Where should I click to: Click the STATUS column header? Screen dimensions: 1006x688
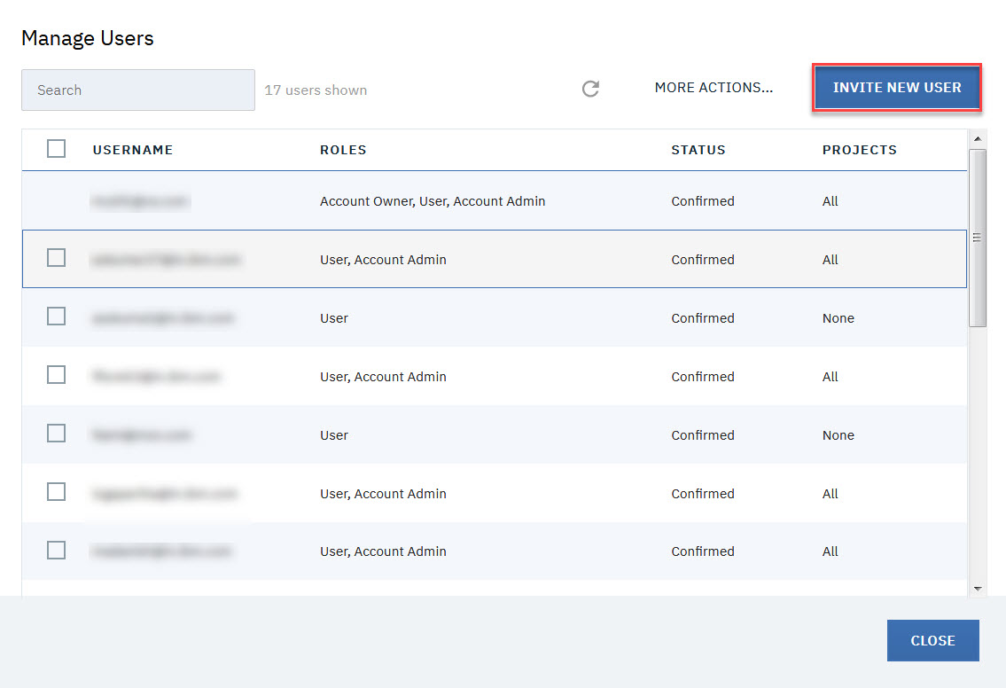698,150
